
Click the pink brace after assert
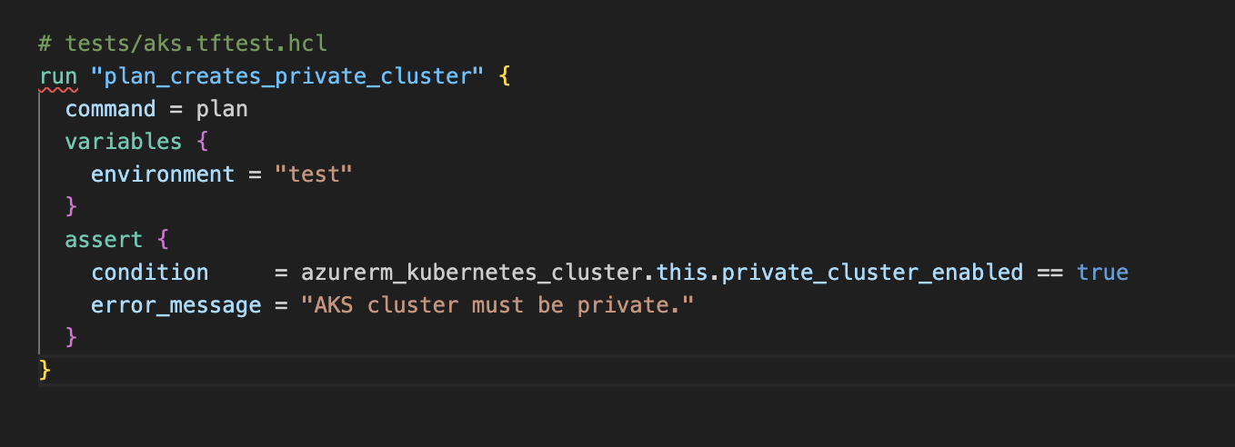click(x=164, y=240)
